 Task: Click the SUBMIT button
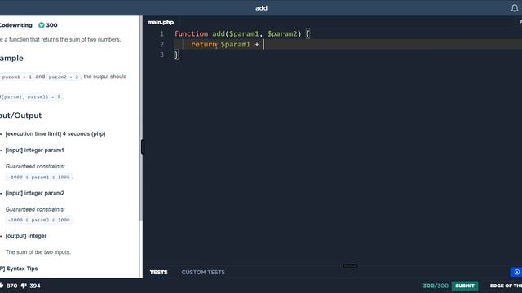pyautogui.click(x=465, y=286)
